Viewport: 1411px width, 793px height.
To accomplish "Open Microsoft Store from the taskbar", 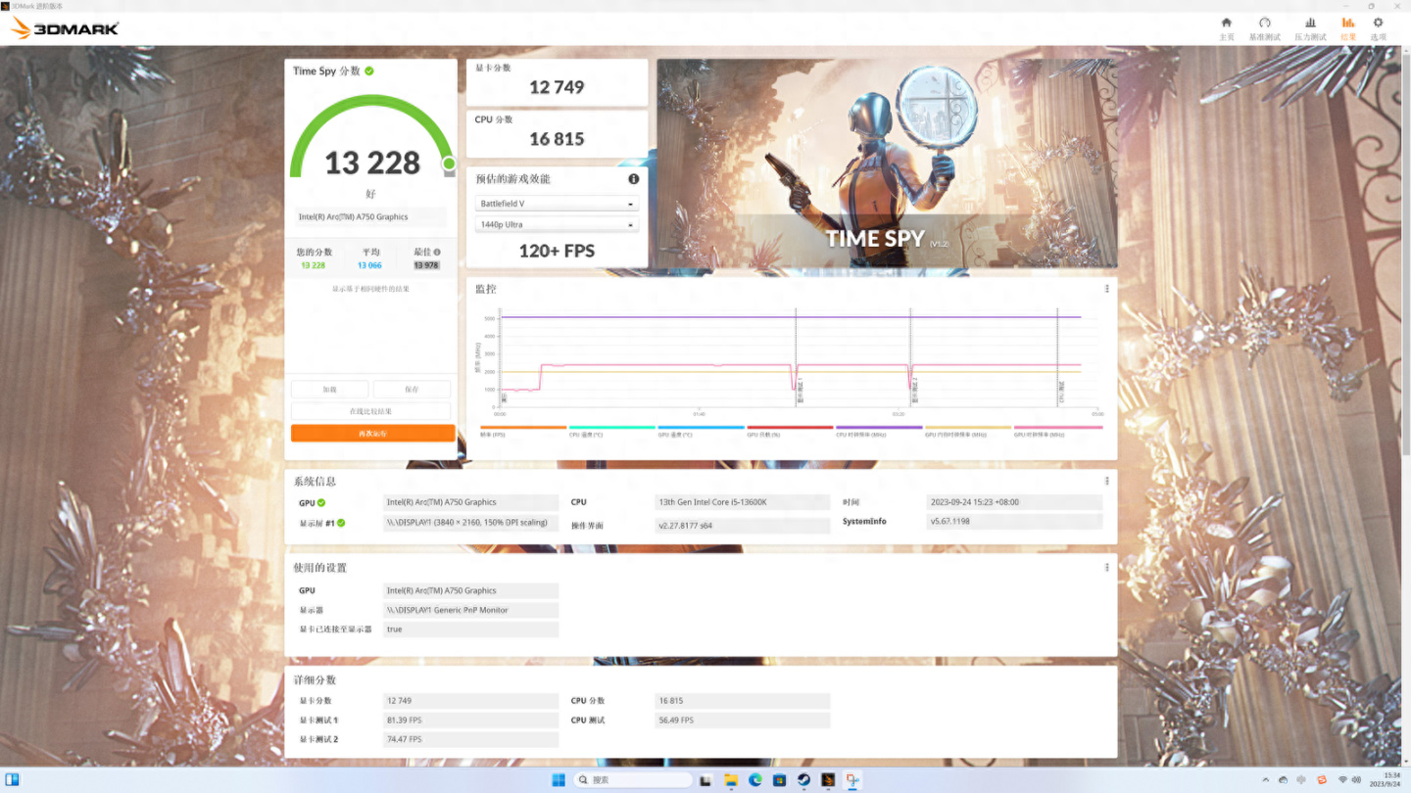I will click(779, 780).
